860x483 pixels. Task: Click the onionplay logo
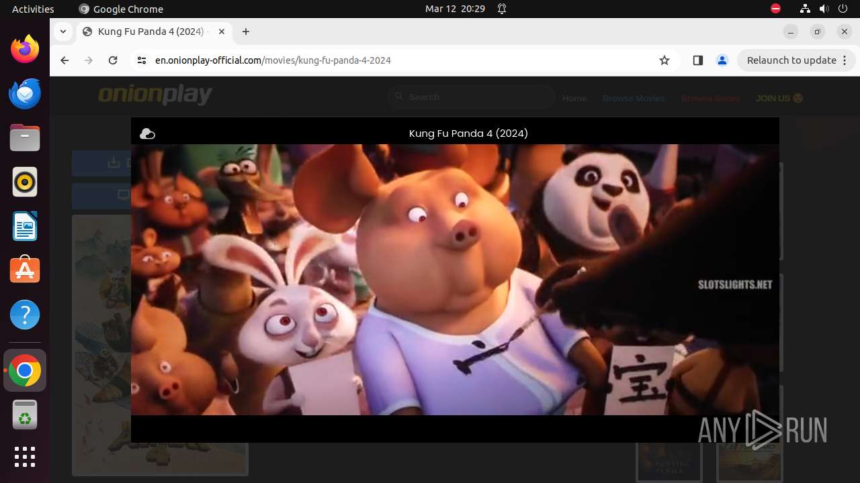(x=155, y=96)
